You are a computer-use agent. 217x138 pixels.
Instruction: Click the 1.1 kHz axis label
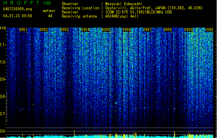click(x=3, y=45)
